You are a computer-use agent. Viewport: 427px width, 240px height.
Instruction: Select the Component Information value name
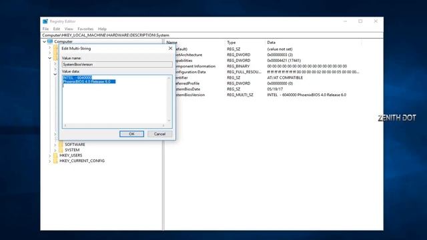[x=195, y=66]
